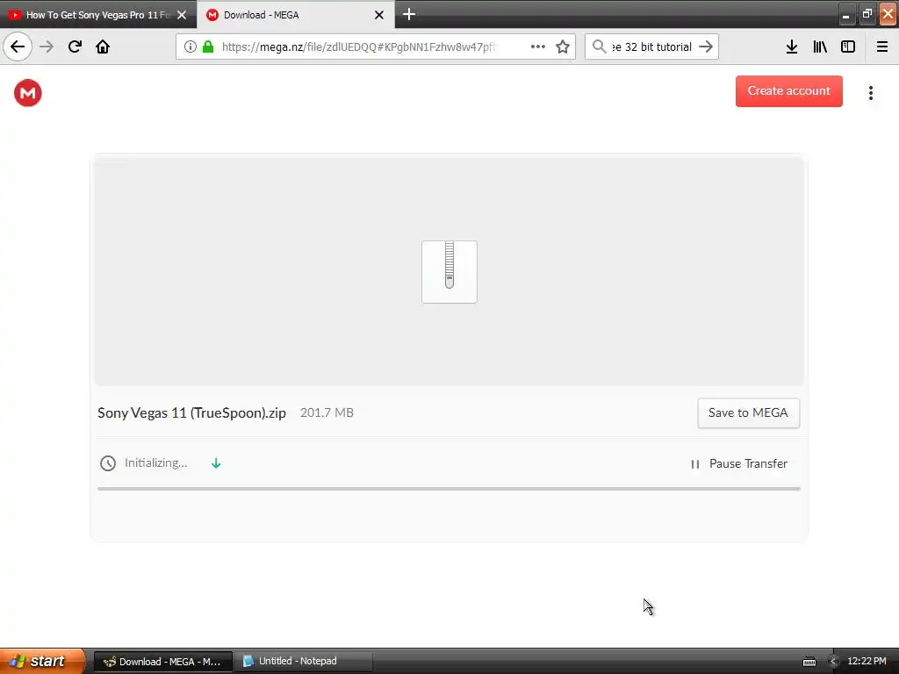Click the download progress bar
The width and height of the screenshot is (899, 674).
pyautogui.click(x=449, y=489)
